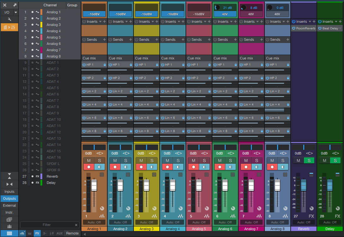Image resolution: width=344 pixels, height=237 pixels.
Task: Click the Analog 1 record arm button
Action: pos(89,167)
